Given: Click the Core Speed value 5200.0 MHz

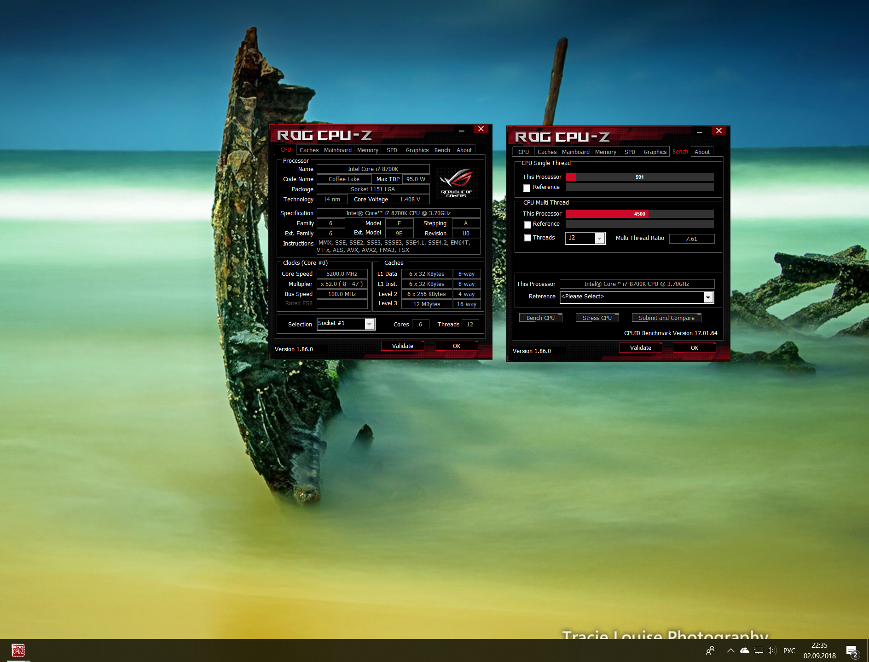Looking at the screenshot, I should coord(342,274).
